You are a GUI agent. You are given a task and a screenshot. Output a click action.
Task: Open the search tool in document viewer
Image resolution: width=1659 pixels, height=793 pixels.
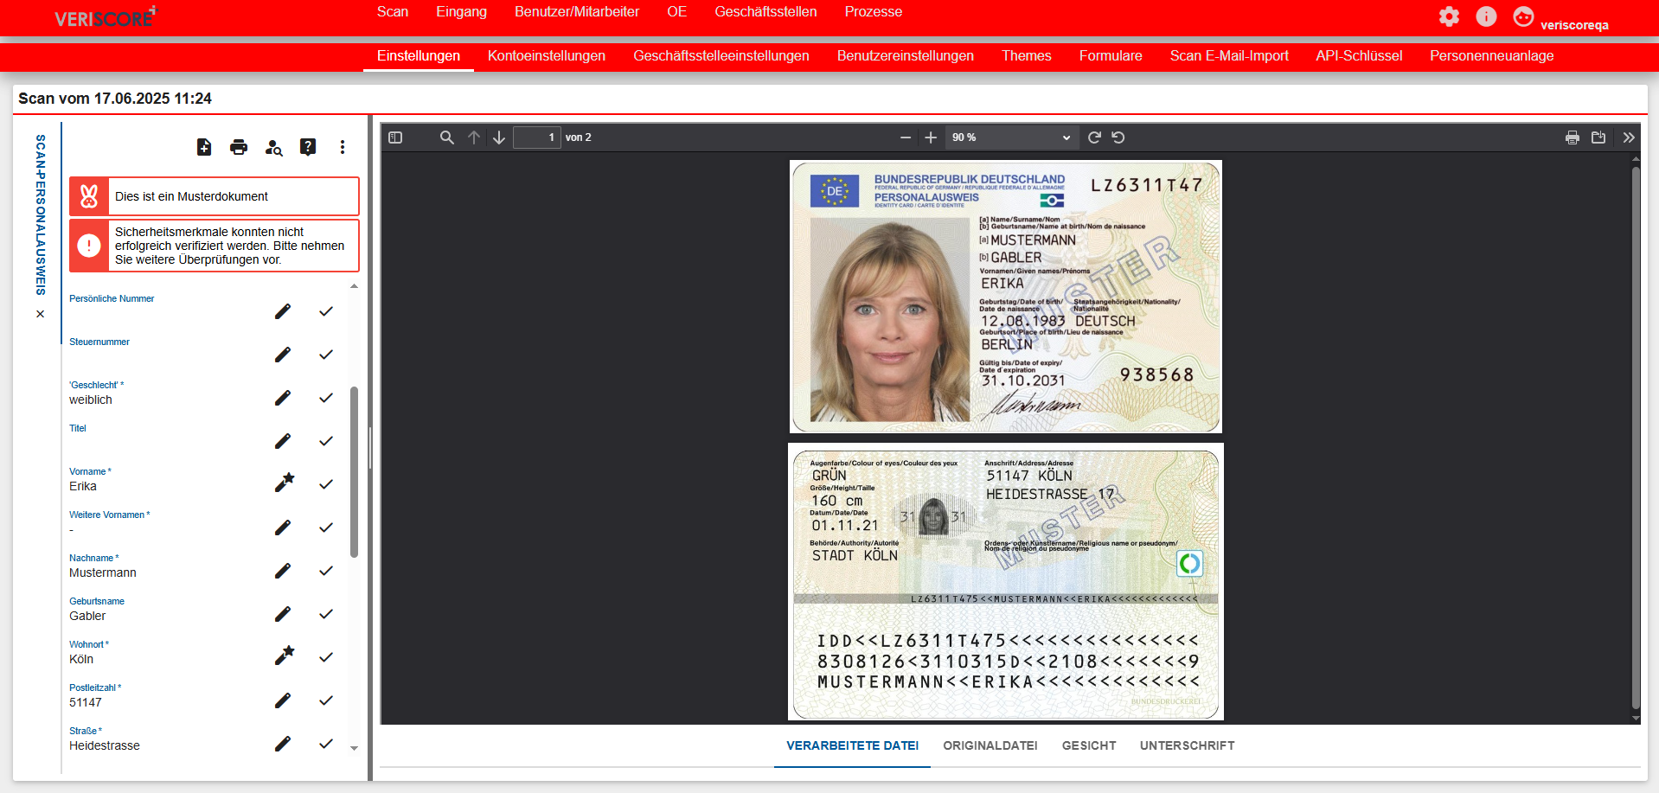pos(446,137)
